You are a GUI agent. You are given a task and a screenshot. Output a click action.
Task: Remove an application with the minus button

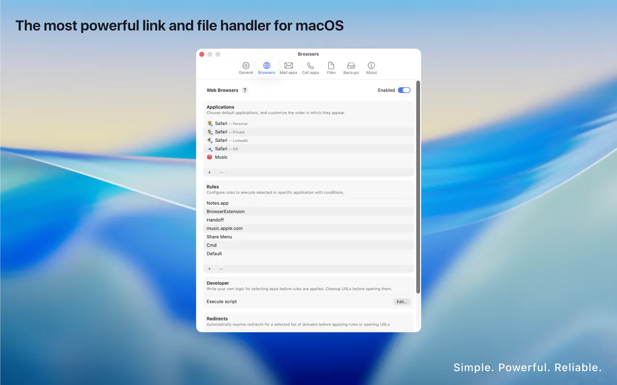(x=220, y=172)
